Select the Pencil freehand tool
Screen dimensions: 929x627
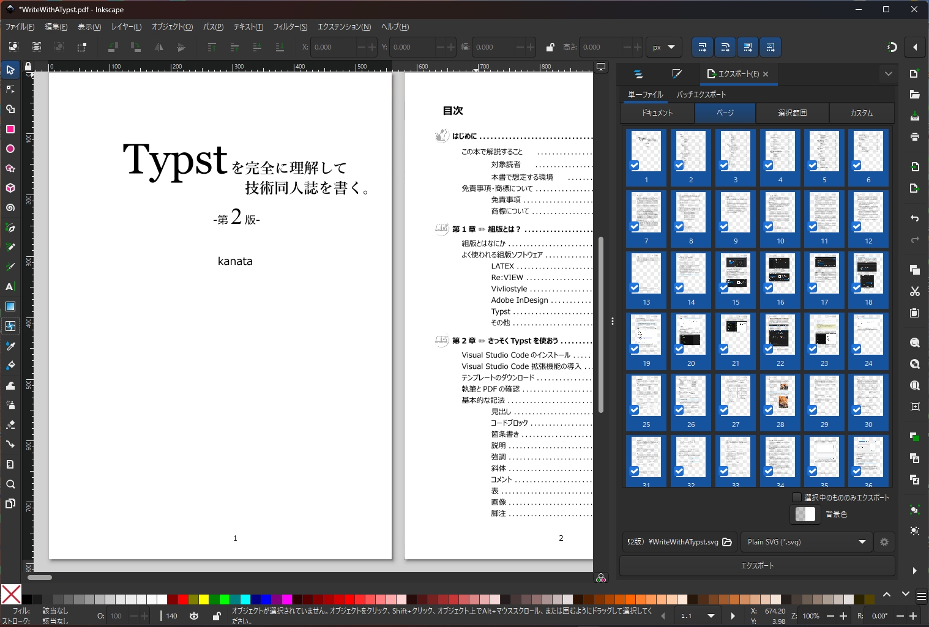(10, 247)
